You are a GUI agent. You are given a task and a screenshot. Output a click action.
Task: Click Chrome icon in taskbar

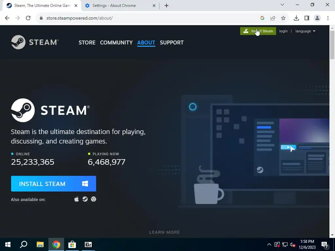(56, 244)
